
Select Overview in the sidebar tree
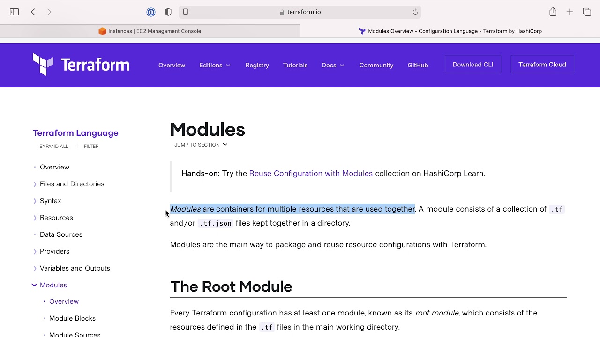pos(54,167)
